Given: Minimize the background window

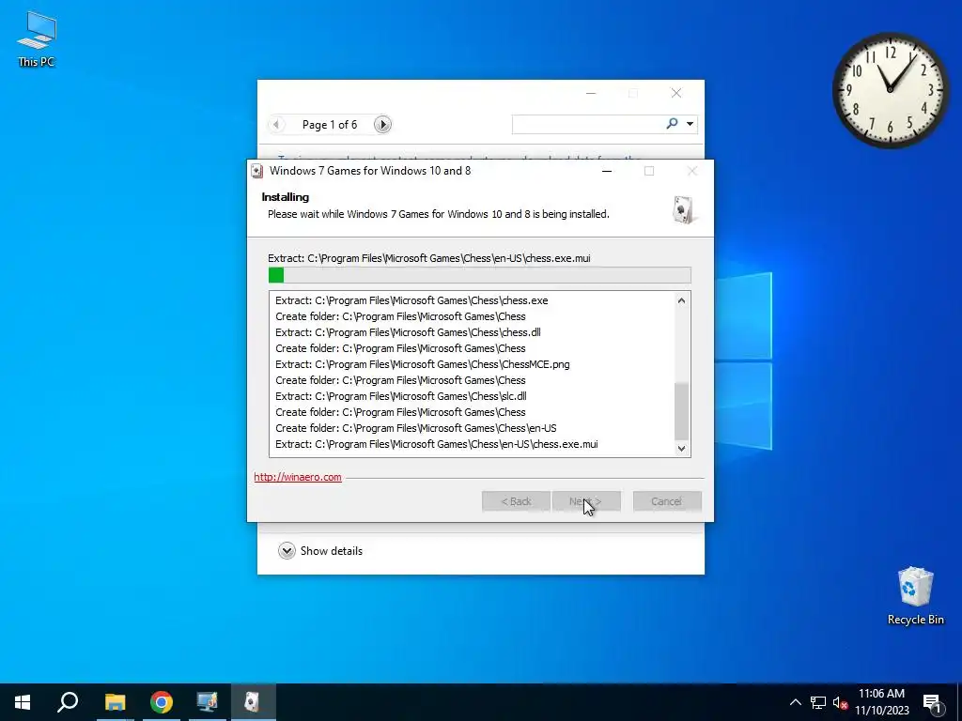Looking at the screenshot, I should pyautogui.click(x=591, y=93).
